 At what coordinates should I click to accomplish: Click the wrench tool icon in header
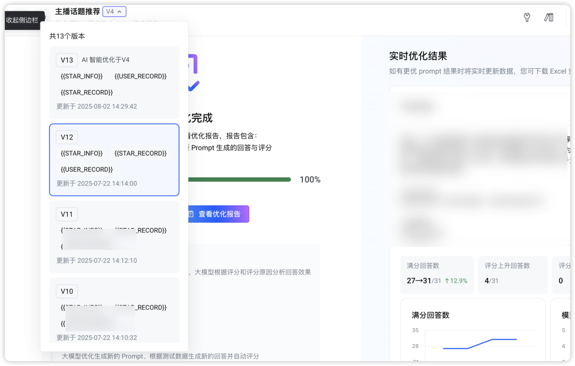click(527, 18)
